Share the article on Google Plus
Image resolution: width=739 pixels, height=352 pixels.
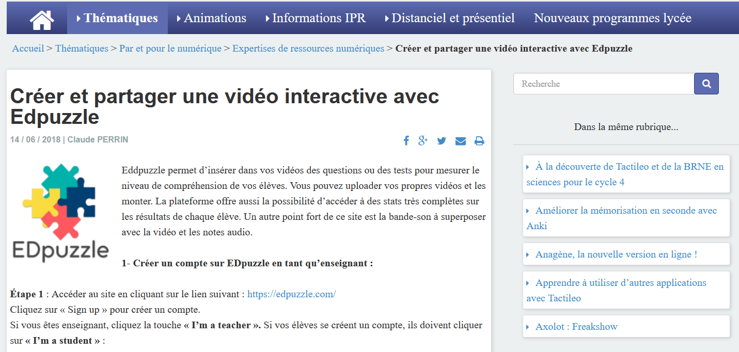pyautogui.click(x=423, y=141)
